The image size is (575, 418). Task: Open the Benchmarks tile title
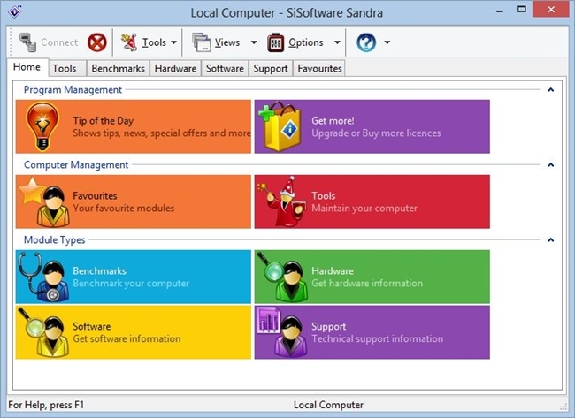(99, 270)
